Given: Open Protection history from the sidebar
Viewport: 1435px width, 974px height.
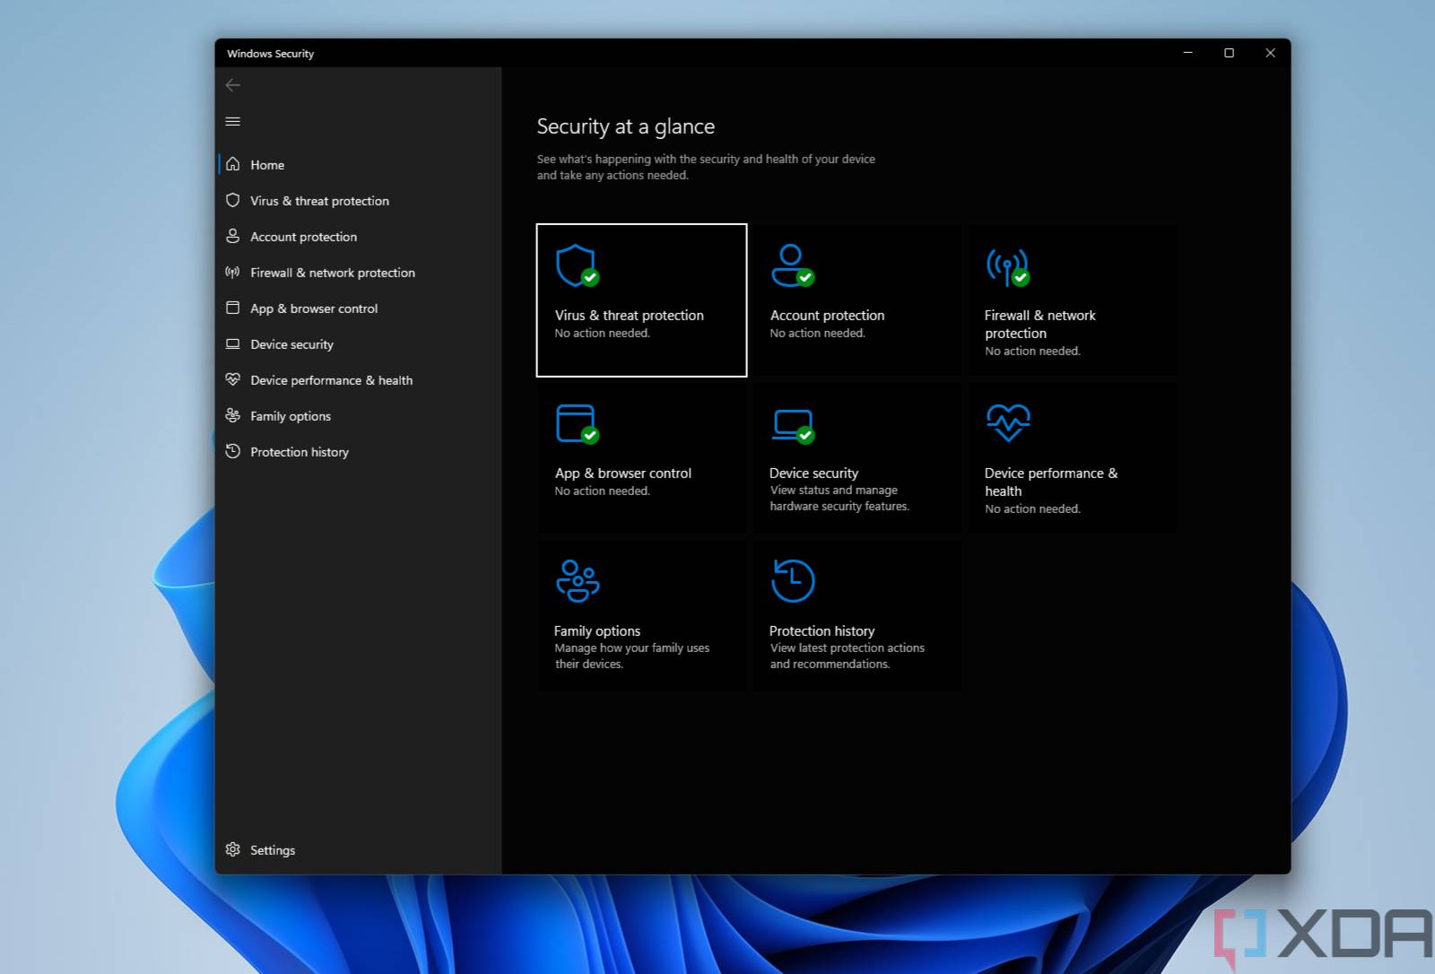Looking at the screenshot, I should [x=300, y=452].
